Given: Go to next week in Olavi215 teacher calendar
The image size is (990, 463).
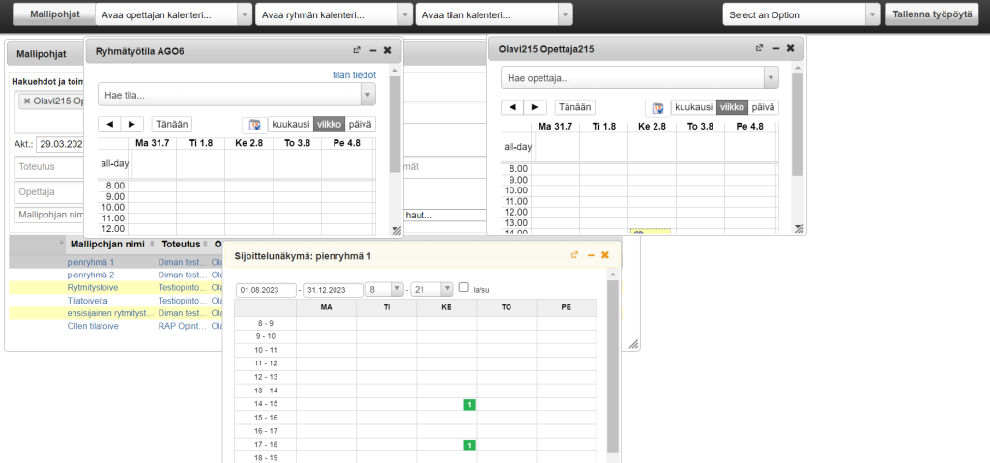Looking at the screenshot, I should 536,108.
